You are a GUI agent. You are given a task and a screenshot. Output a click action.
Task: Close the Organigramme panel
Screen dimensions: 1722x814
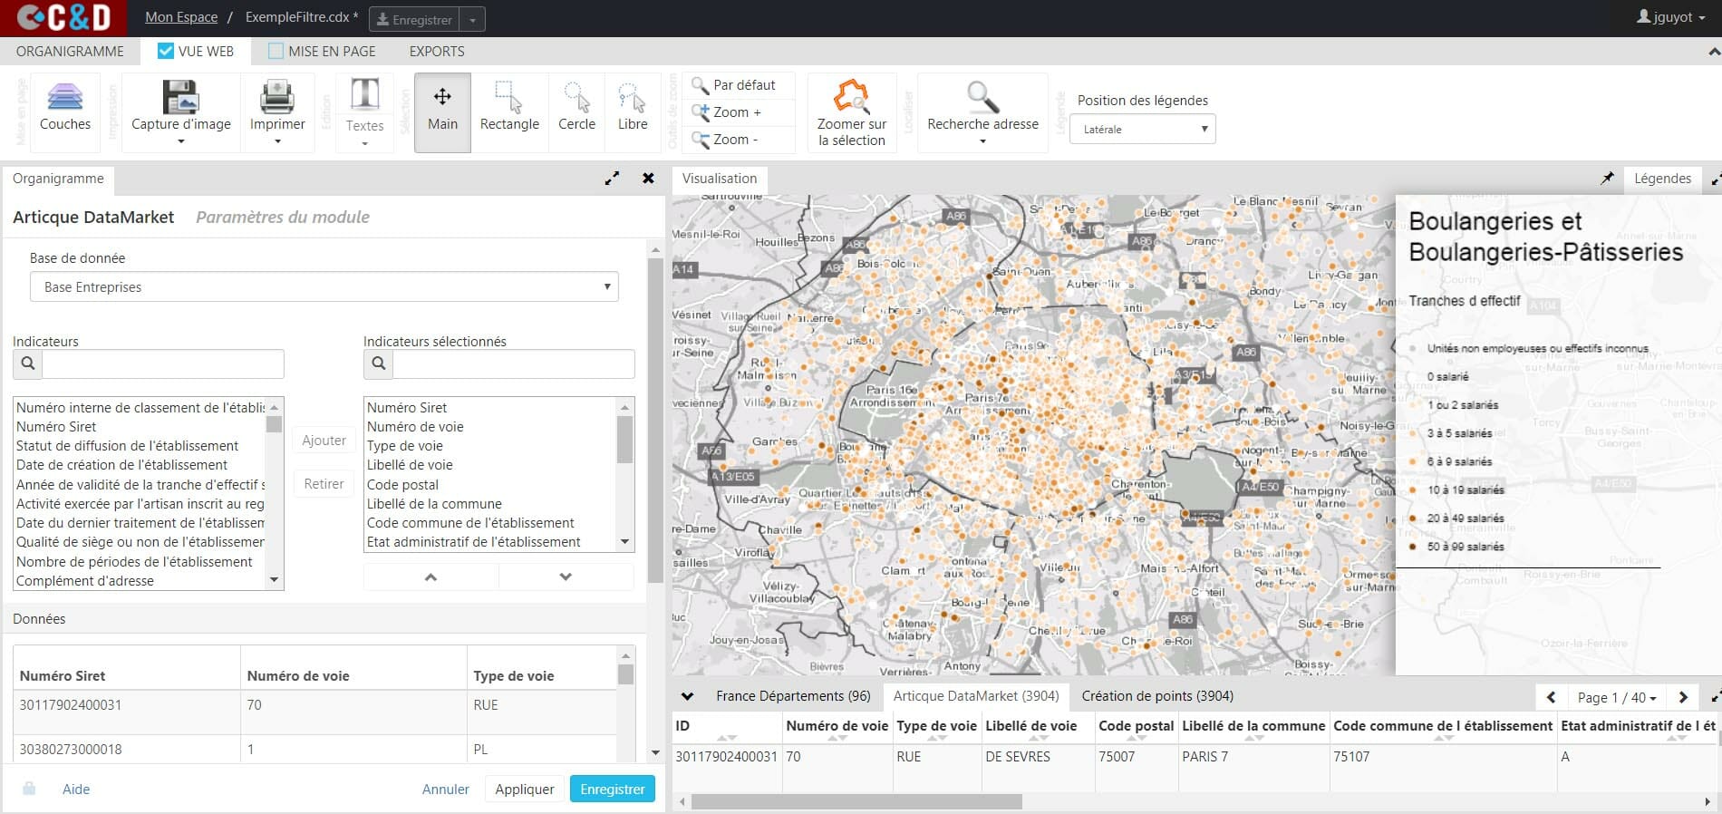click(648, 179)
